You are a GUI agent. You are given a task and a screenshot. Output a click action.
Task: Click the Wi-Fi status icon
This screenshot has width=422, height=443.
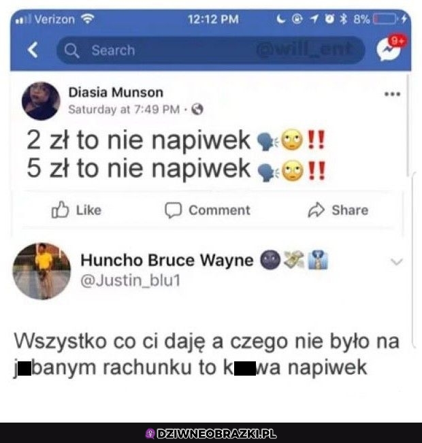pos(87,19)
